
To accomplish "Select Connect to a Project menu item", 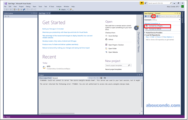I will (x=156, y=26).
